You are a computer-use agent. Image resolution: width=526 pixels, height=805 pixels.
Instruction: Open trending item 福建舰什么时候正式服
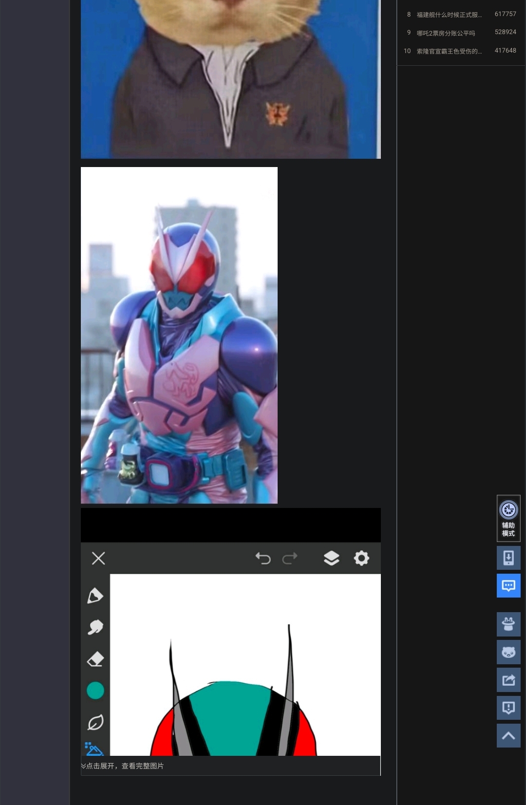(449, 15)
